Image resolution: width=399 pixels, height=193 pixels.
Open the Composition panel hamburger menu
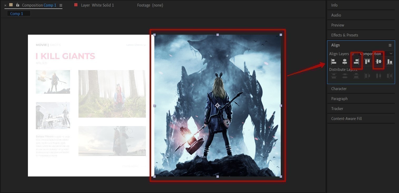click(61, 5)
